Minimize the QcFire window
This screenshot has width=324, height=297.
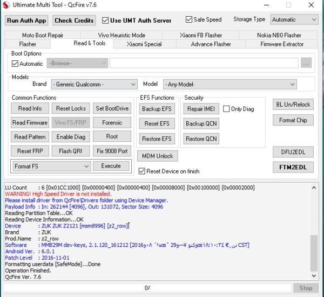(x=267, y=5)
